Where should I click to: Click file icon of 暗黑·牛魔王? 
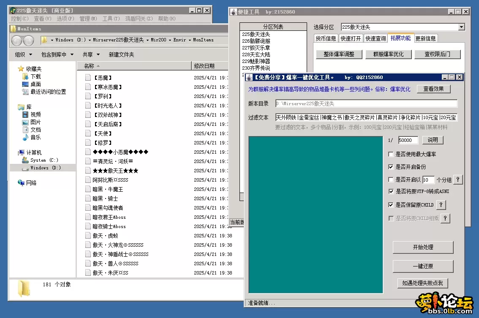tap(88, 189)
